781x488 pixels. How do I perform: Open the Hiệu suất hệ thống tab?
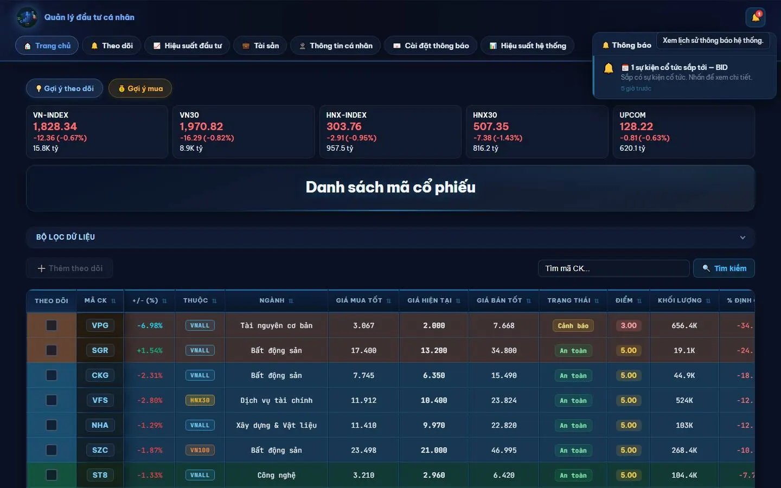coord(528,46)
